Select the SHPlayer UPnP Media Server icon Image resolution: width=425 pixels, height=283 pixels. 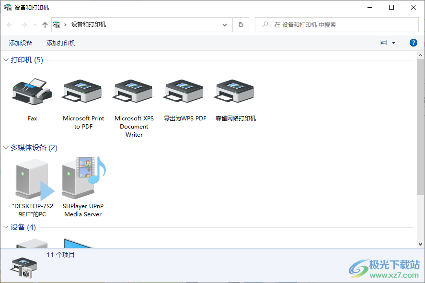[x=82, y=180]
